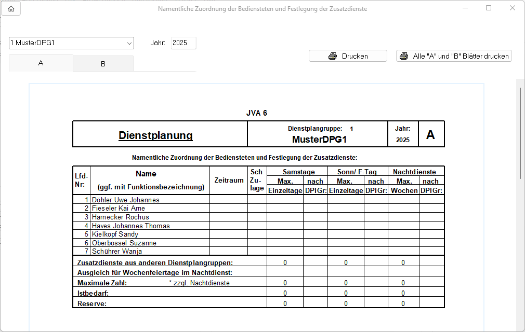The height and width of the screenshot is (332, 525).
Task: Open tab B
Action: pyautogui.click(x=103, y=64)
